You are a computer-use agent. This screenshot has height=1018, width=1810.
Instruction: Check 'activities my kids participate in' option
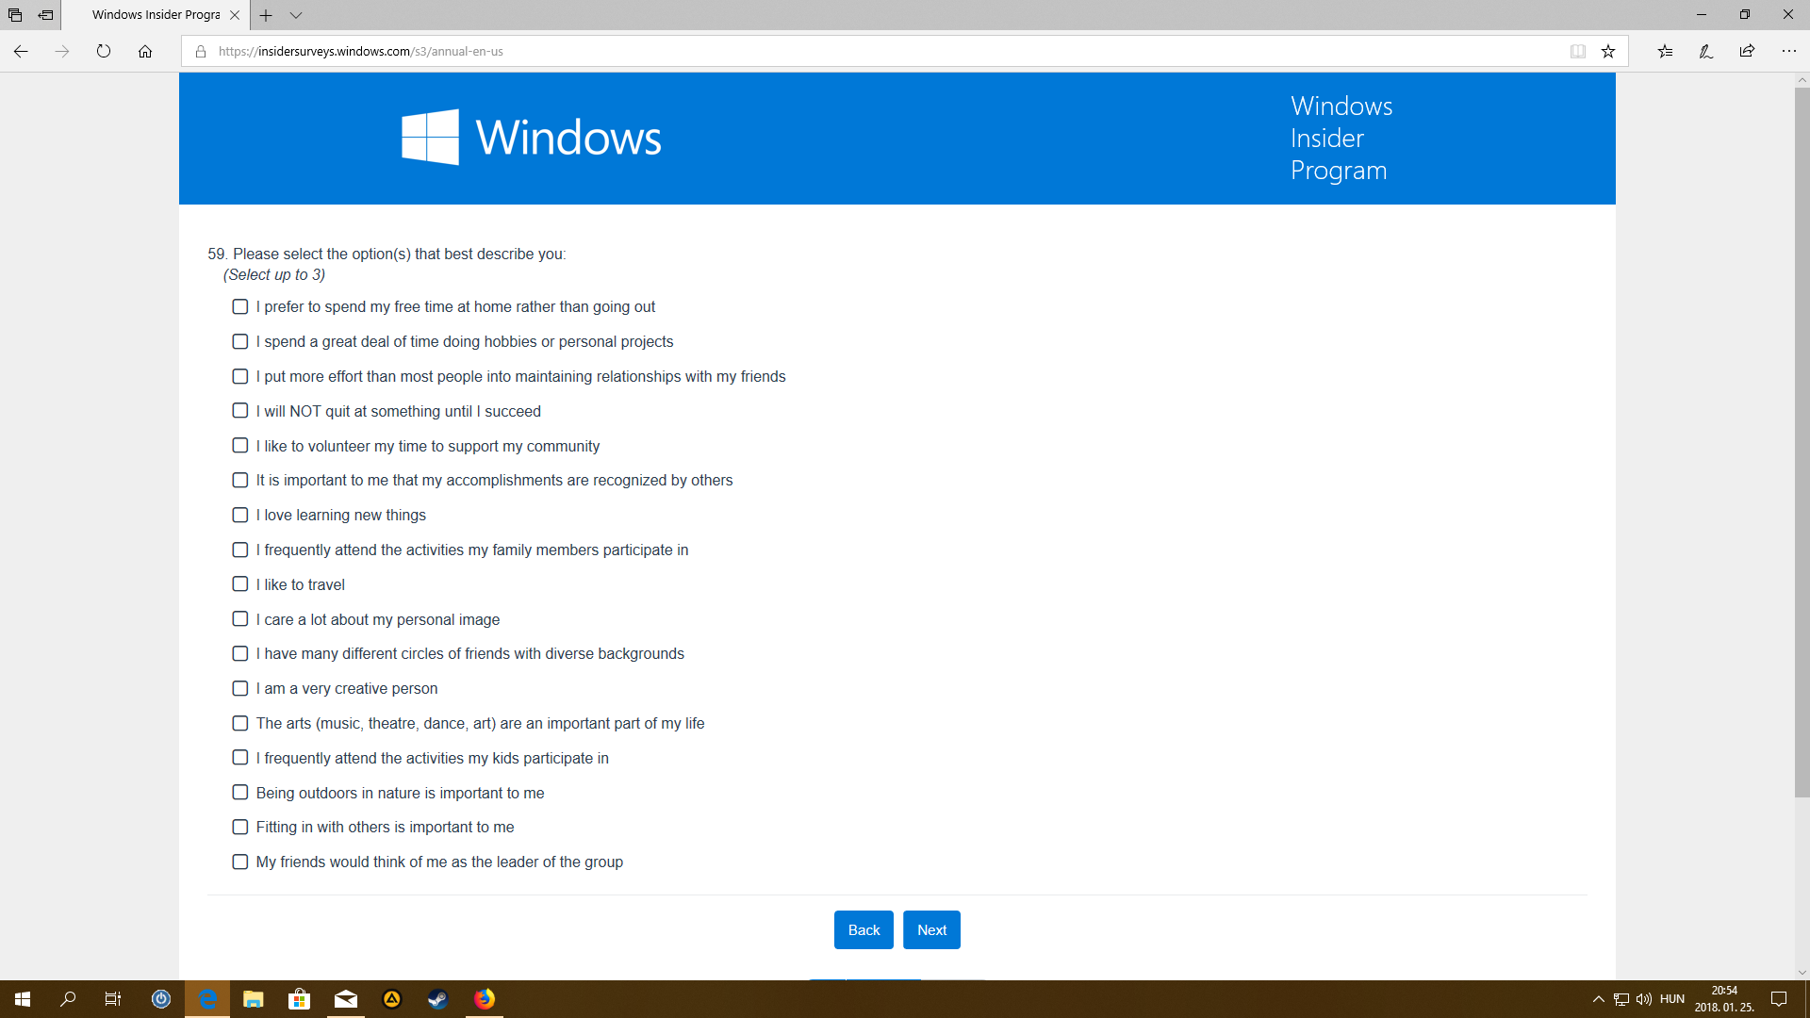click(x=240, y=758)
